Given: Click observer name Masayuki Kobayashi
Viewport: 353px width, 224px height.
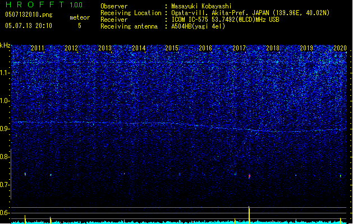Looking at the screenshot, I should pos(201,6).
